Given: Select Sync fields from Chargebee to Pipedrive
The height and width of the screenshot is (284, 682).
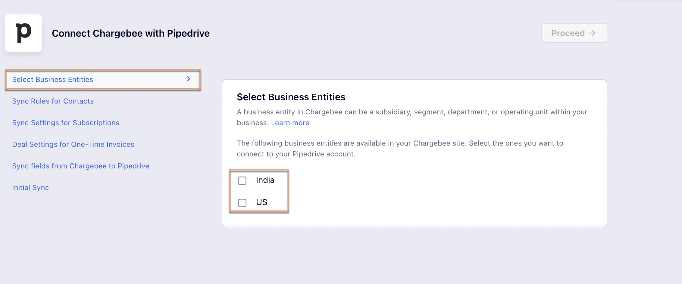Looking at the screenshot, I should point(80,166).
